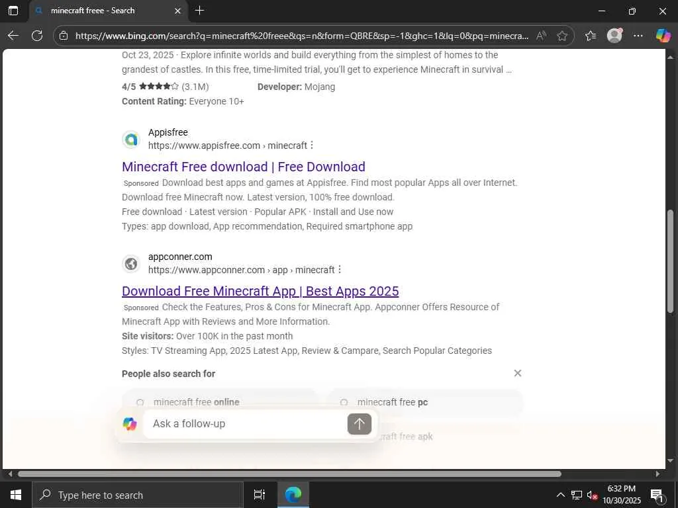This screenshot has width=678, height=508.
Task: Click the Developer: Mojang text
Action: coord(296,87)
